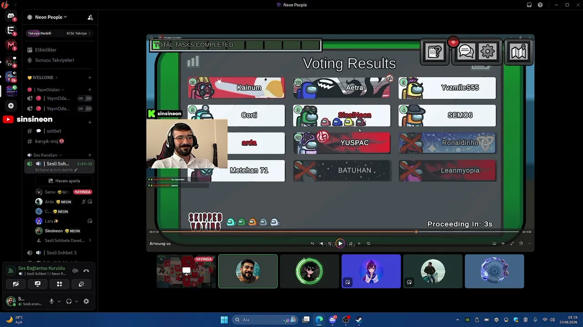The image size is (583, 327).
Task: Mute the microphone
Action: point(51,301)
